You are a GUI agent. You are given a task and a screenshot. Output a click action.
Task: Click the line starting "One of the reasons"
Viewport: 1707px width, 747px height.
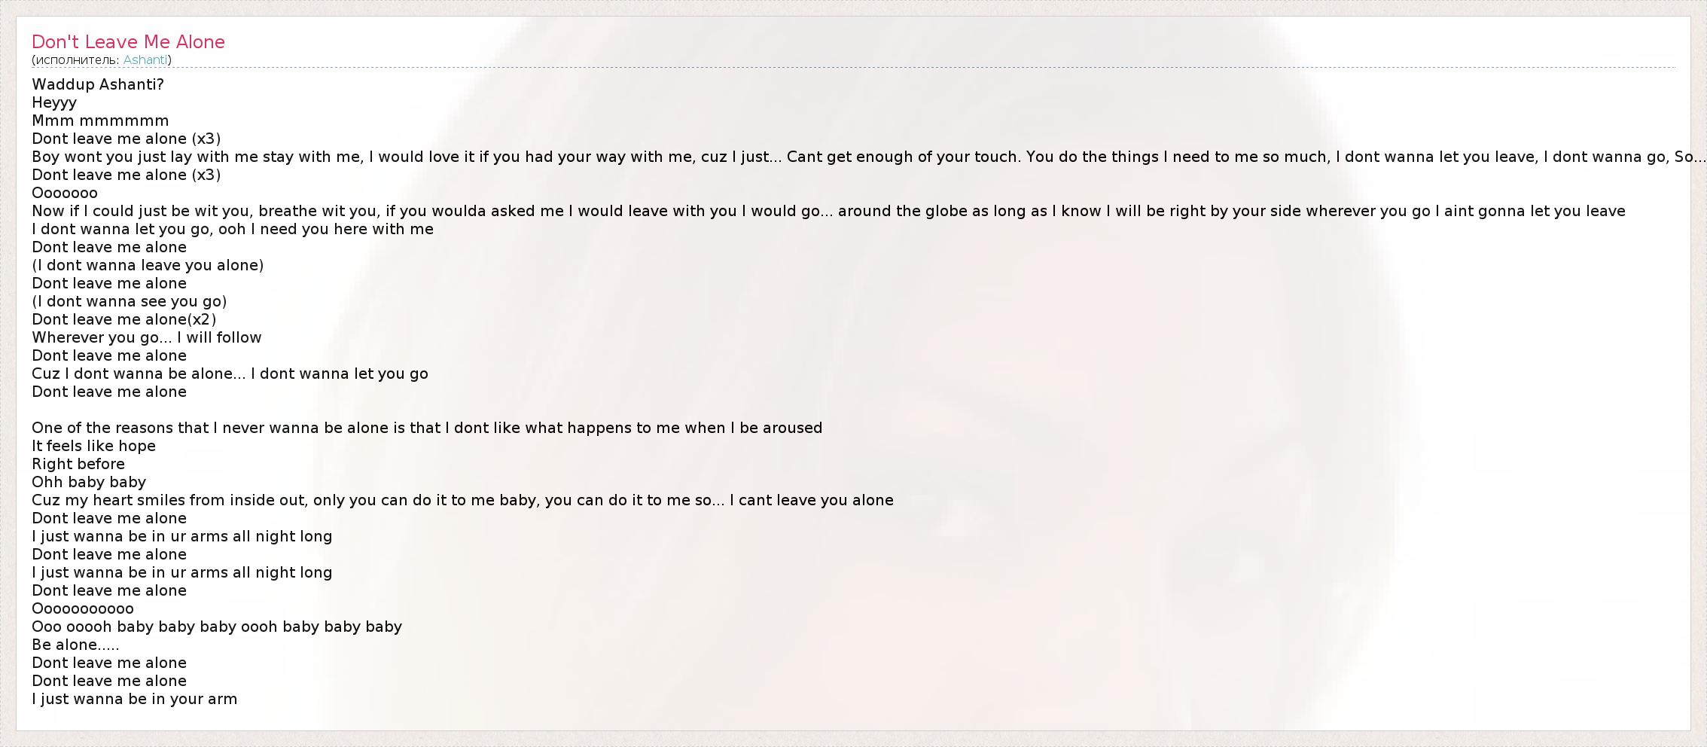click(427, 428)
